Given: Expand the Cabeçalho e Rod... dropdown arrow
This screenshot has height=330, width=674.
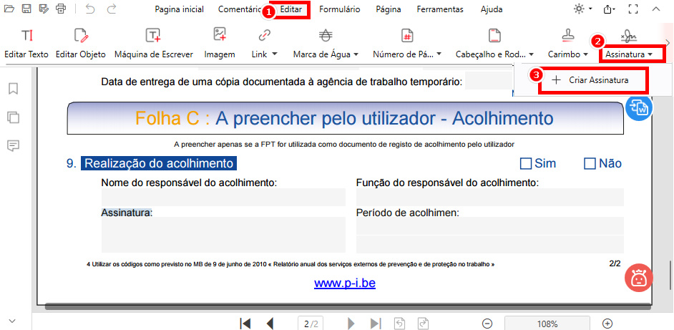Looking at the screenshot, I should (532, 54).
